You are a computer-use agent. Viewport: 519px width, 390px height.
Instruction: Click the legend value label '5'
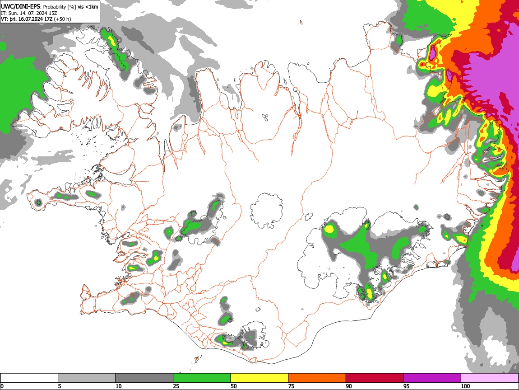point(60,386)
